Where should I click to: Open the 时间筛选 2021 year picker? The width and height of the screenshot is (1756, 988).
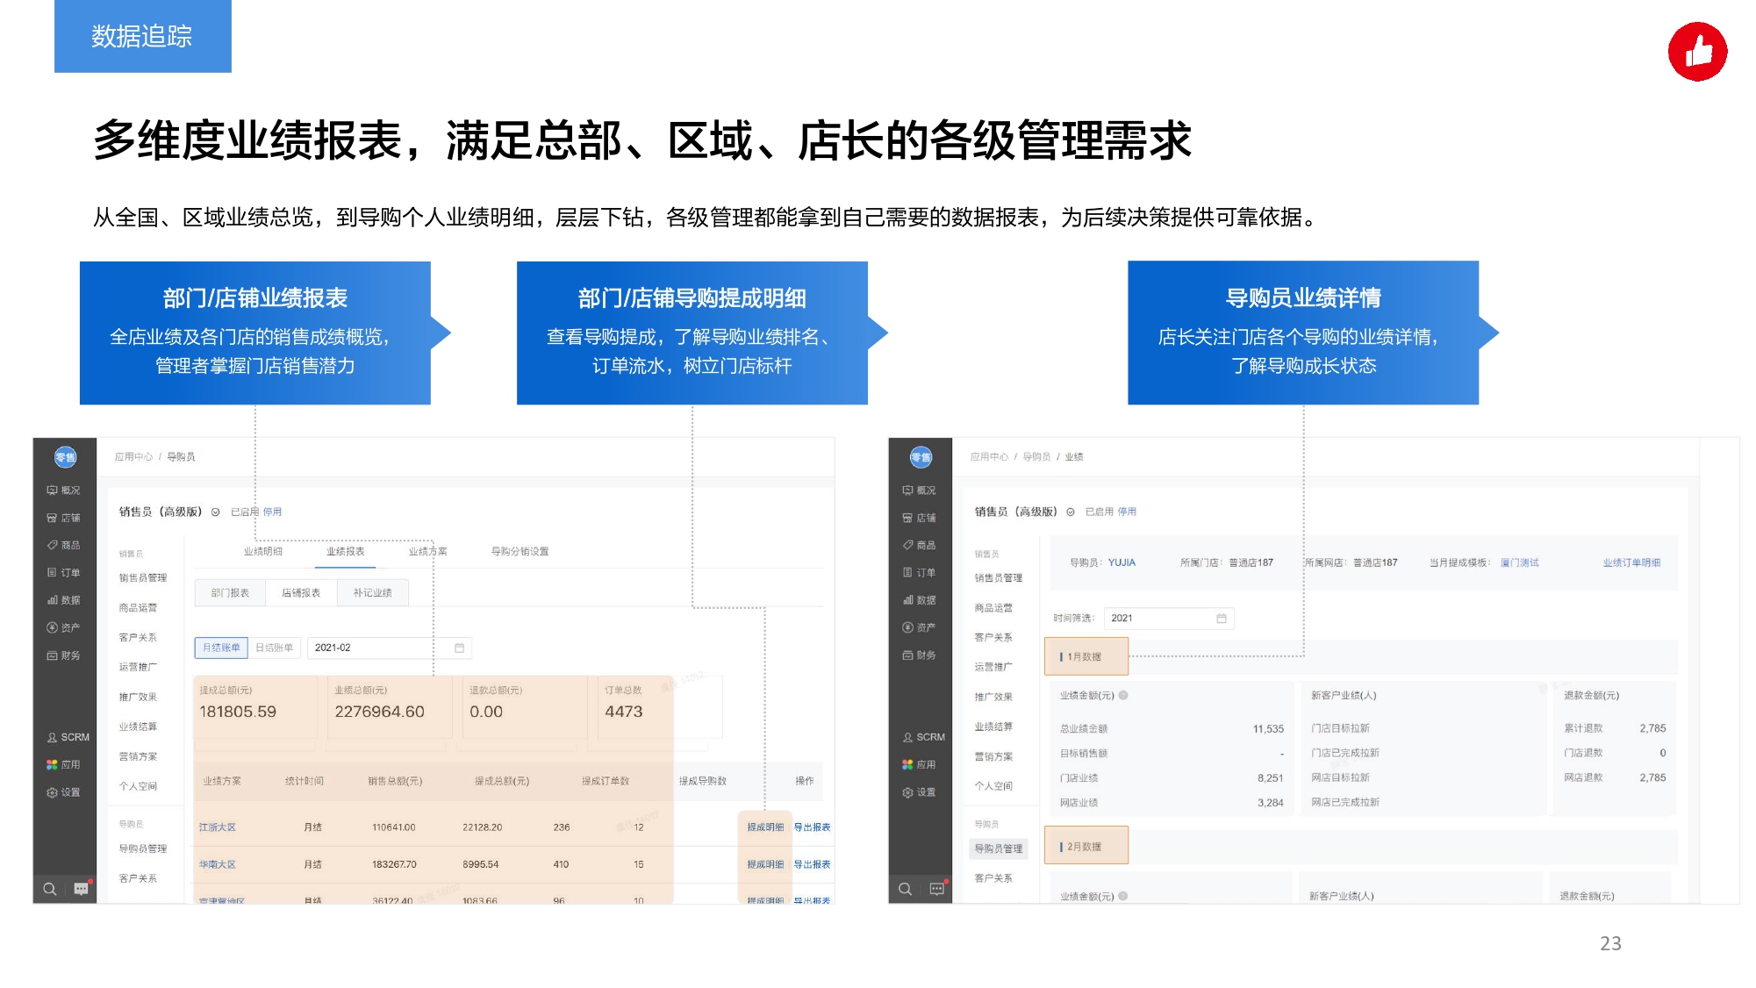point(1169,619)
